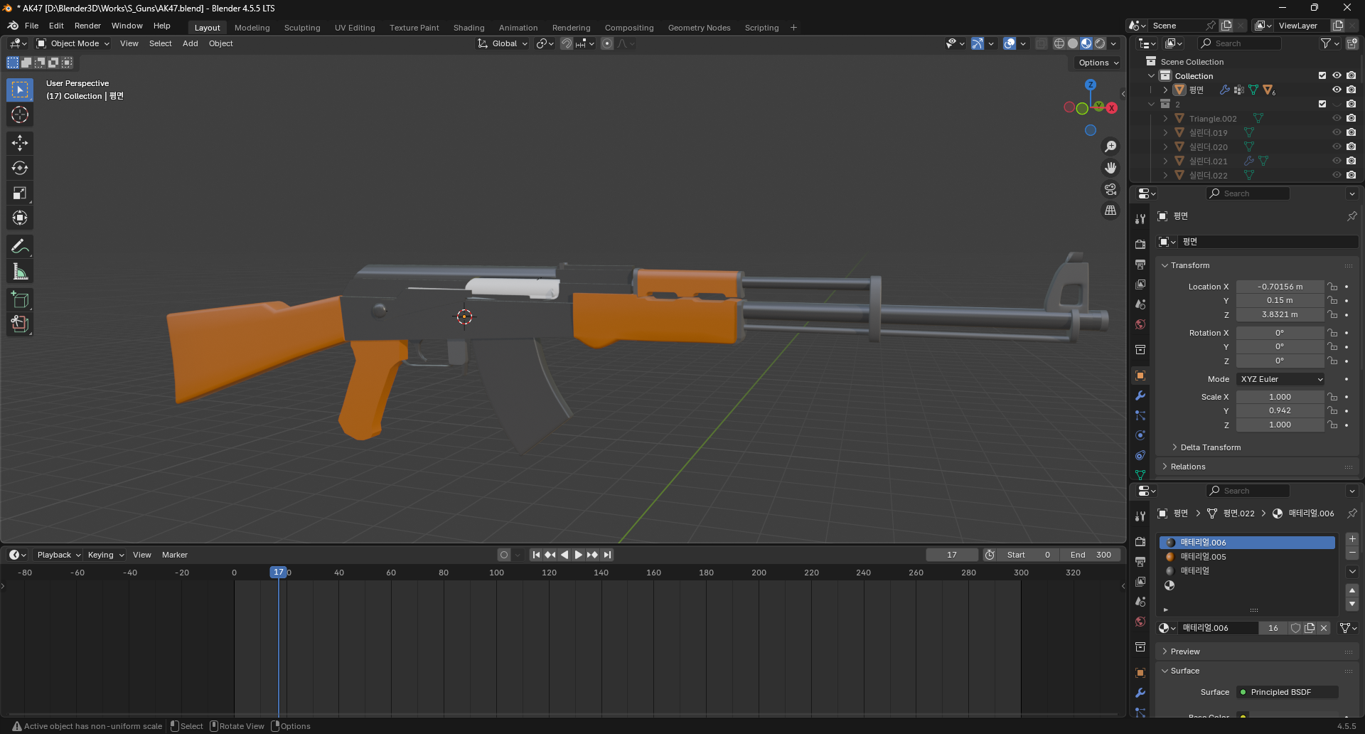The height and width of the screenshot is (734, 1365).
Task: Open XYZ Euler rotation mode dropdown
Action: tap(1280, 379)
